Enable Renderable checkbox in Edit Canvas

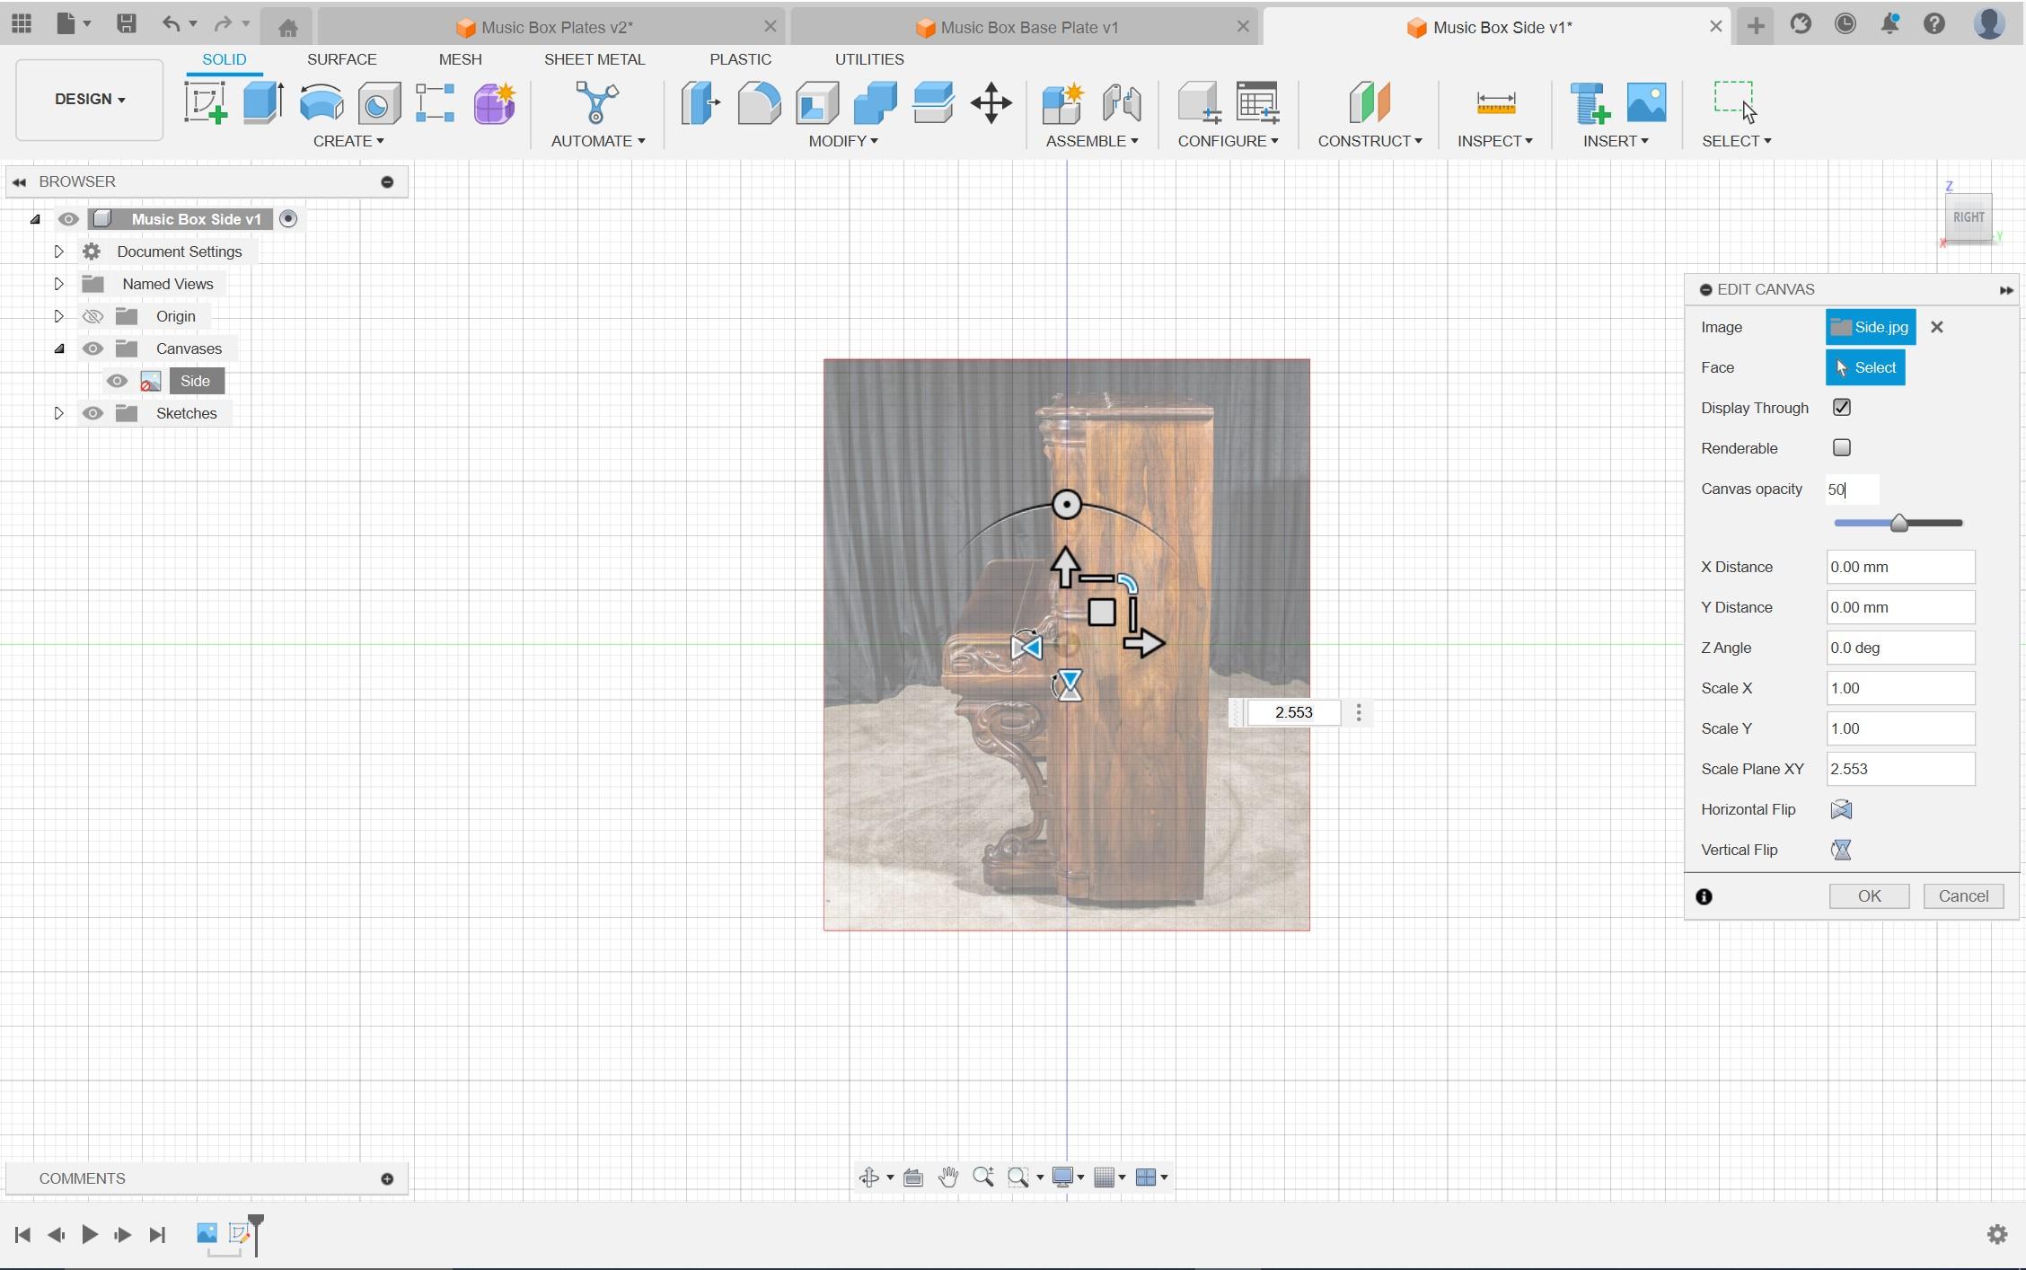1840,447
